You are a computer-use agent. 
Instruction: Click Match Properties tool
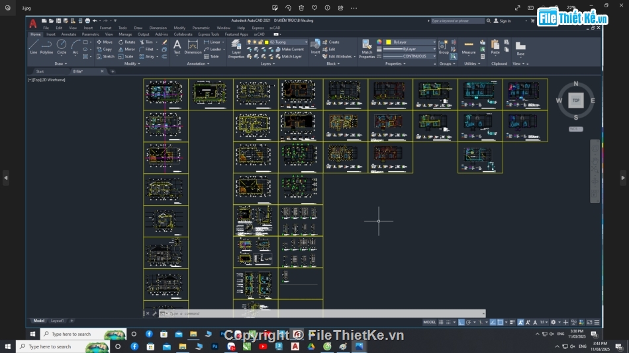pyautogui.click(x=367, y=49)
